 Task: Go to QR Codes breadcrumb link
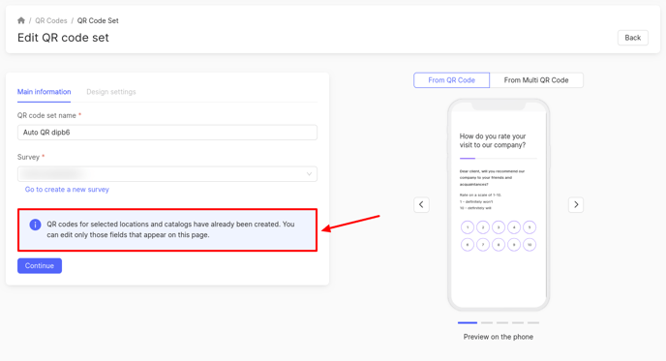(x=51, y=20)
